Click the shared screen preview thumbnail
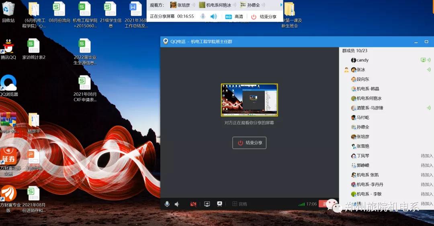The width and height of the screenshot is (434, 226). [249, 100]
